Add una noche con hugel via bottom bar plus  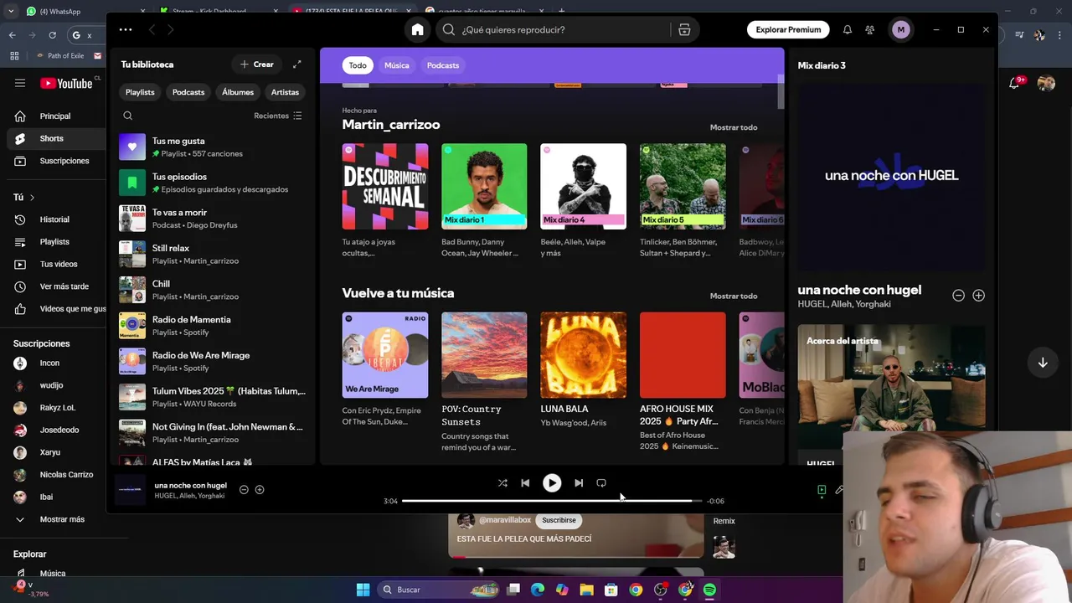click(x=260, y=489)
